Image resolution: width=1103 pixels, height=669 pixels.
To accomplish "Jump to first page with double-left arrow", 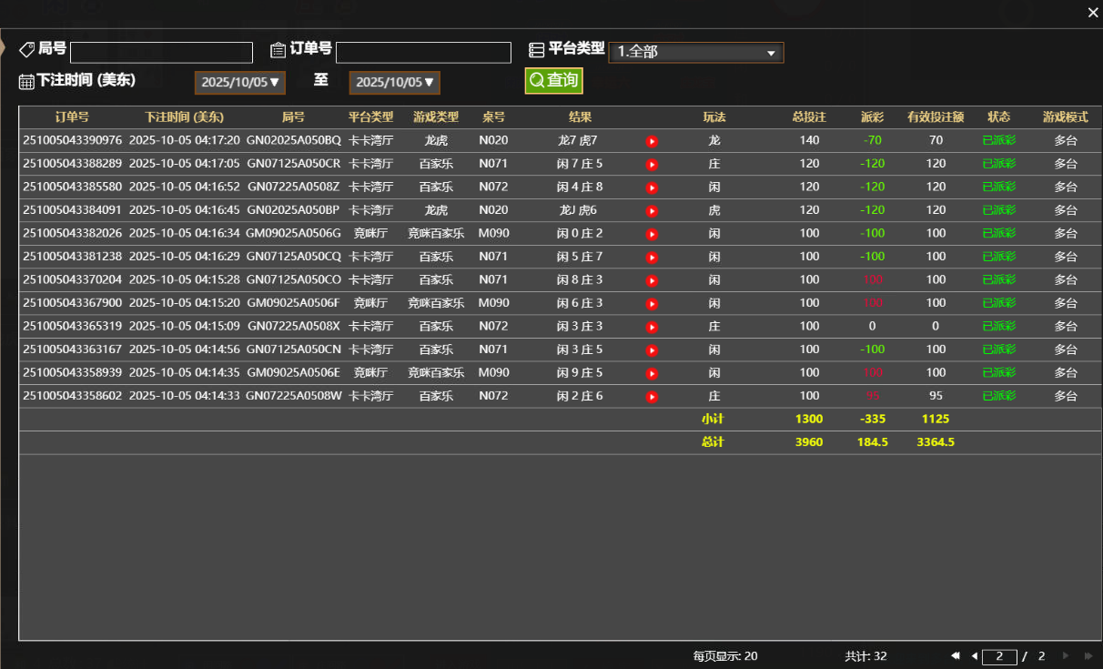I will (x=956, y=655).
